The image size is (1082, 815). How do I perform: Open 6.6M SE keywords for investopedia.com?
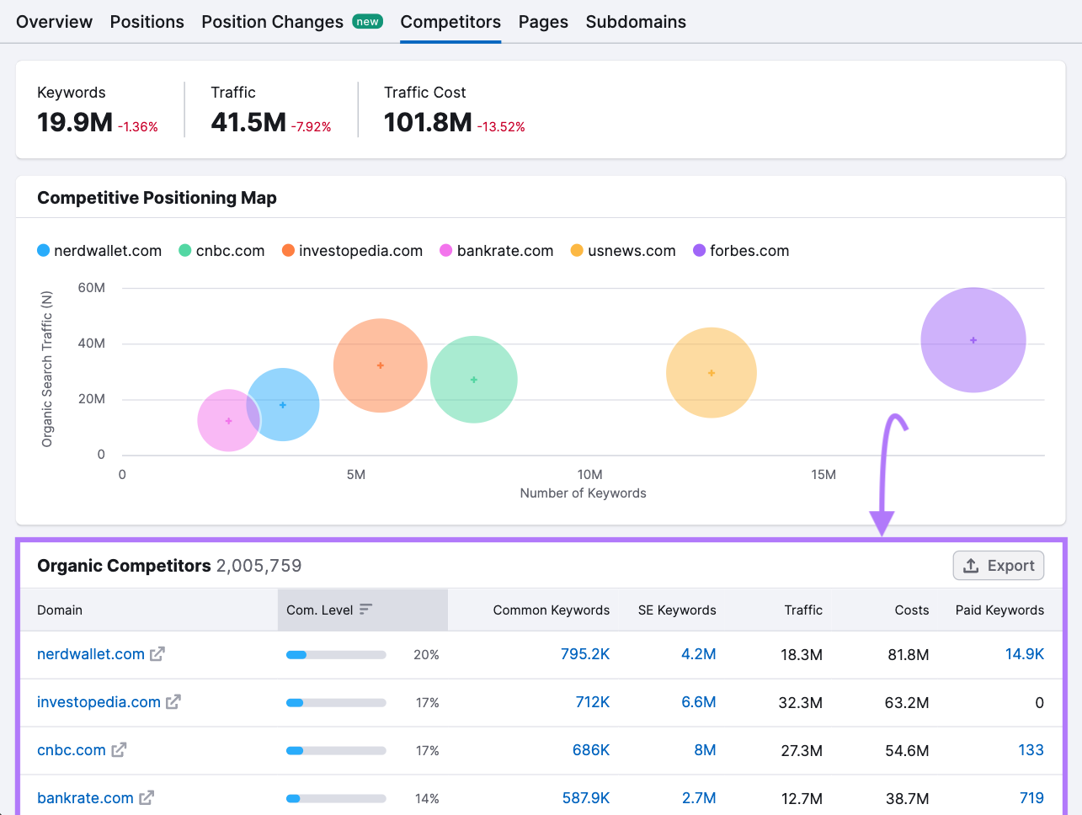(699, 702)
